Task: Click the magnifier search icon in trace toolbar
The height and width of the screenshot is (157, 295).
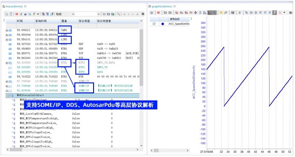Action: coord(118,14)
